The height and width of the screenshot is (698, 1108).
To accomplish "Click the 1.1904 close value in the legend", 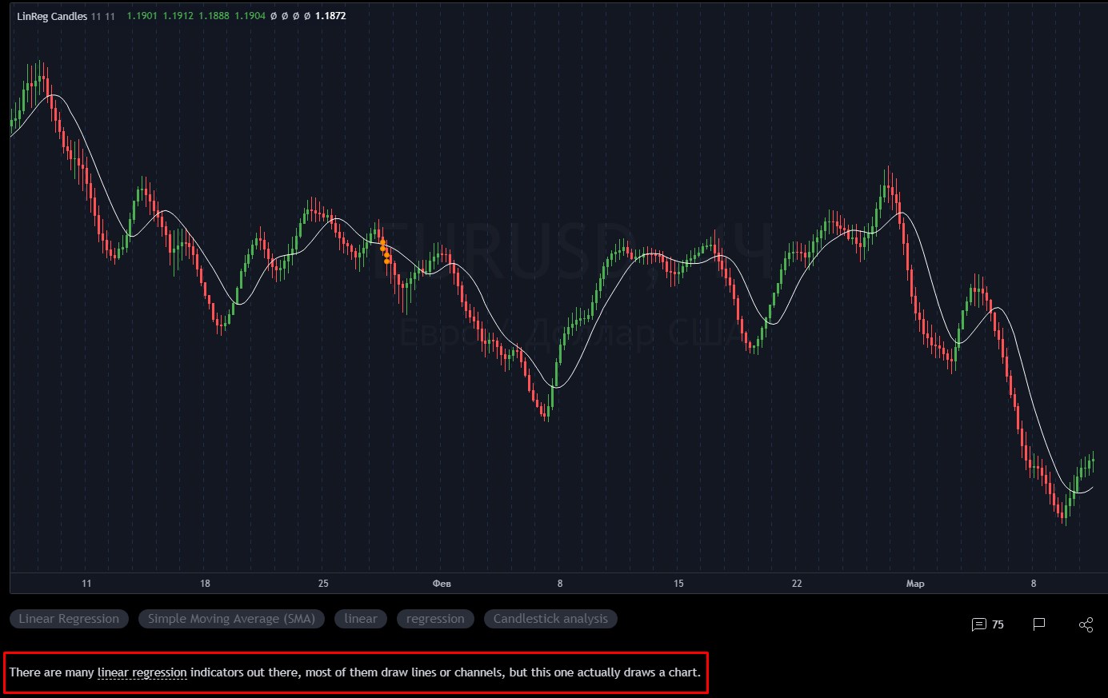I will 250,16.
